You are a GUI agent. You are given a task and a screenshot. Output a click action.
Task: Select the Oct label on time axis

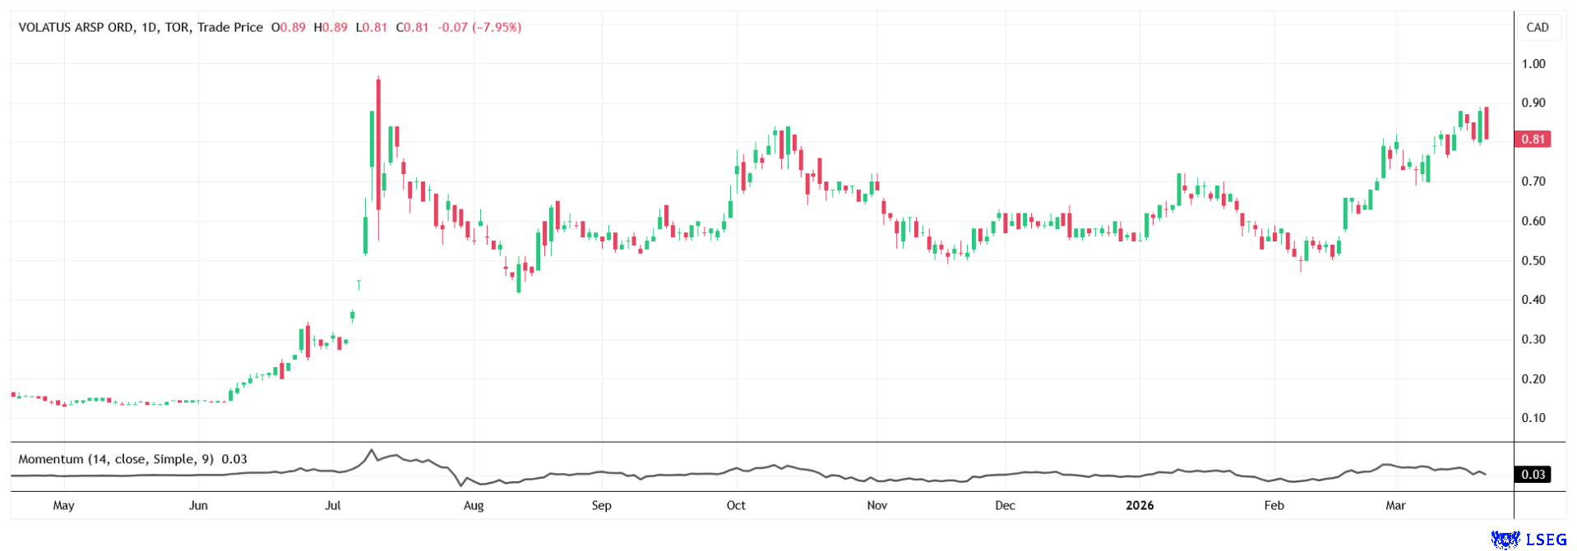click(736, 505)
